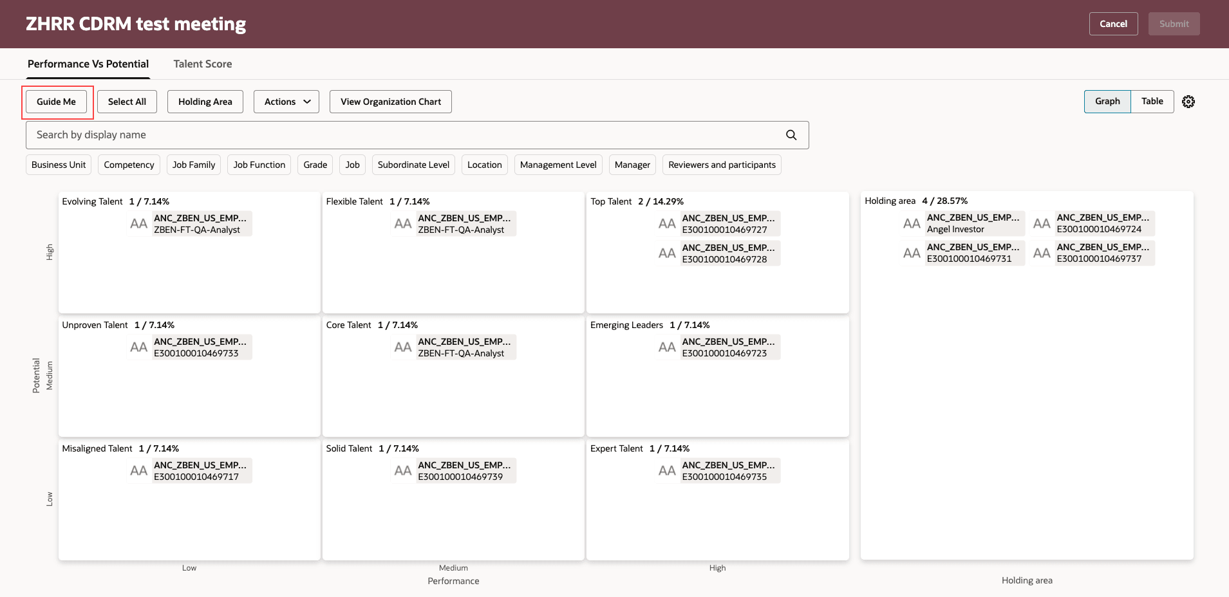This screenshot has height=597, width=1229.
Task: Select the Performance Vs Potential tab
Action: [x=88, y=64]
